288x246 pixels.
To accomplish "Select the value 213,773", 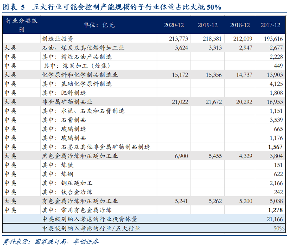I will (178, 38).
